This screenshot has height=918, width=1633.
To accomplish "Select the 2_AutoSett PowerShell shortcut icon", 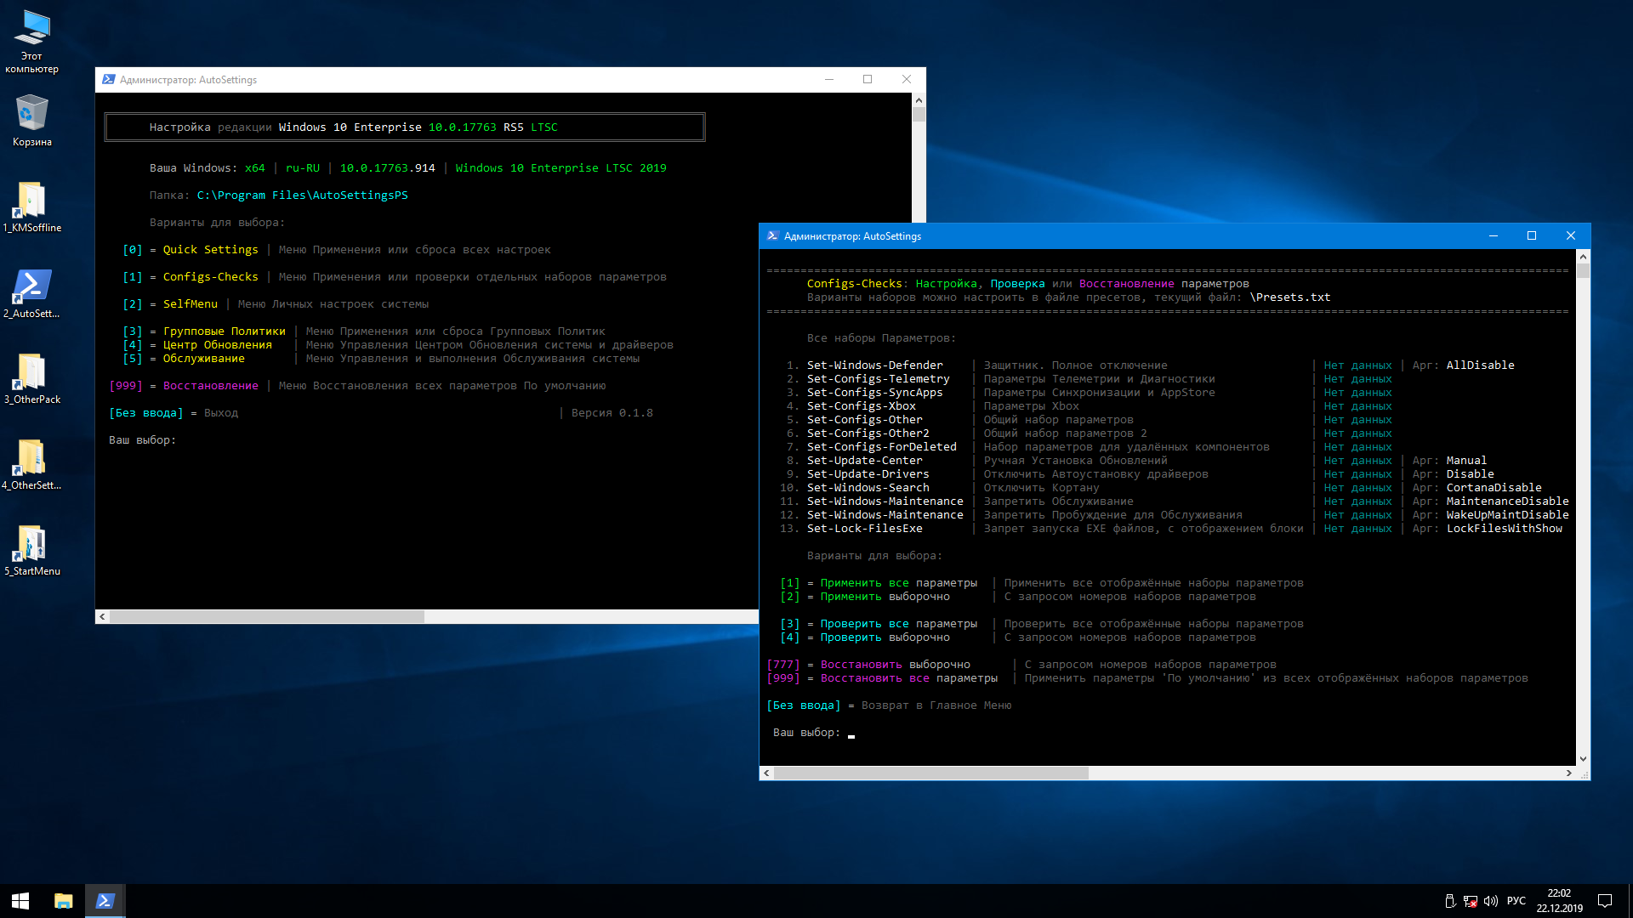I will (32, 292).
